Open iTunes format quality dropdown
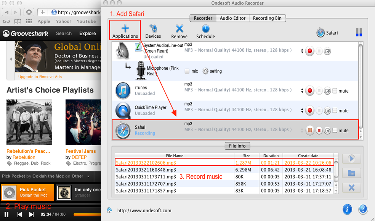 click(302, 91)
